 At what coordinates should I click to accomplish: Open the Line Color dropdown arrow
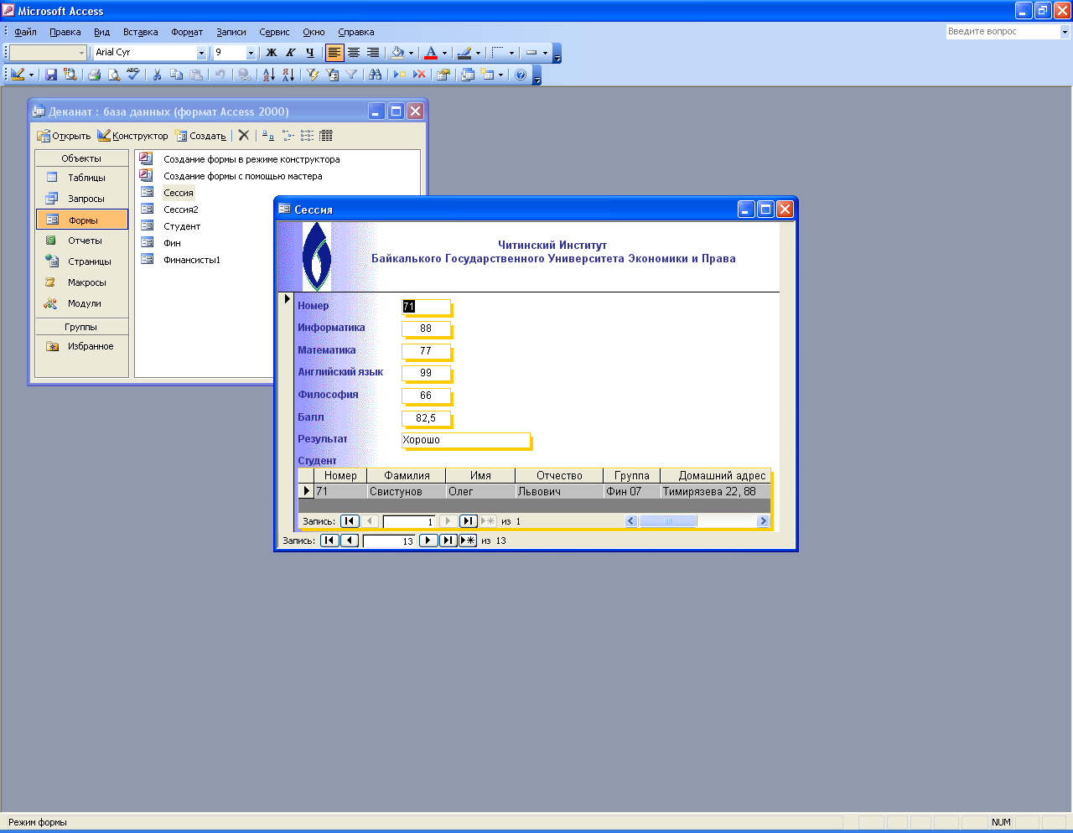click(x=478, y=53)
